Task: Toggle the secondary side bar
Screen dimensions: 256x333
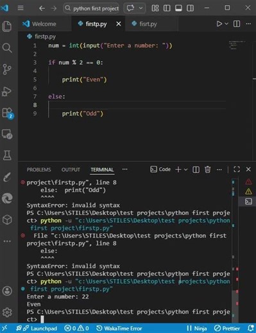Action: pos(190,8)
